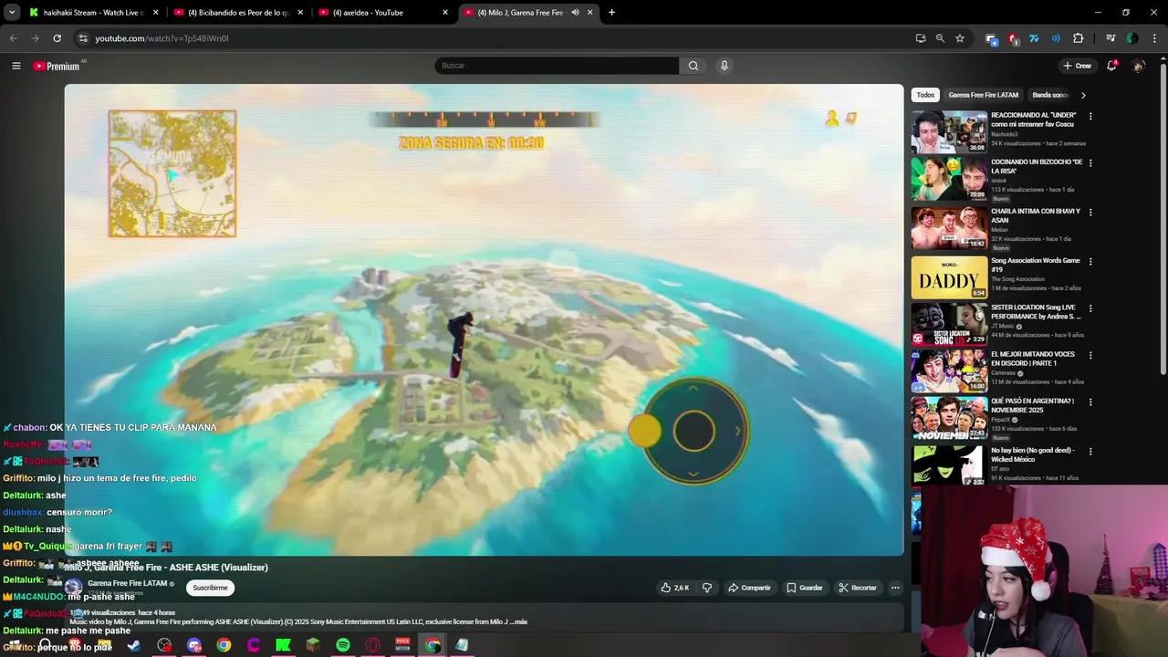Show more filter chips with arrow
Viewport: 1168px width, 657px height.
point(1083,95)
